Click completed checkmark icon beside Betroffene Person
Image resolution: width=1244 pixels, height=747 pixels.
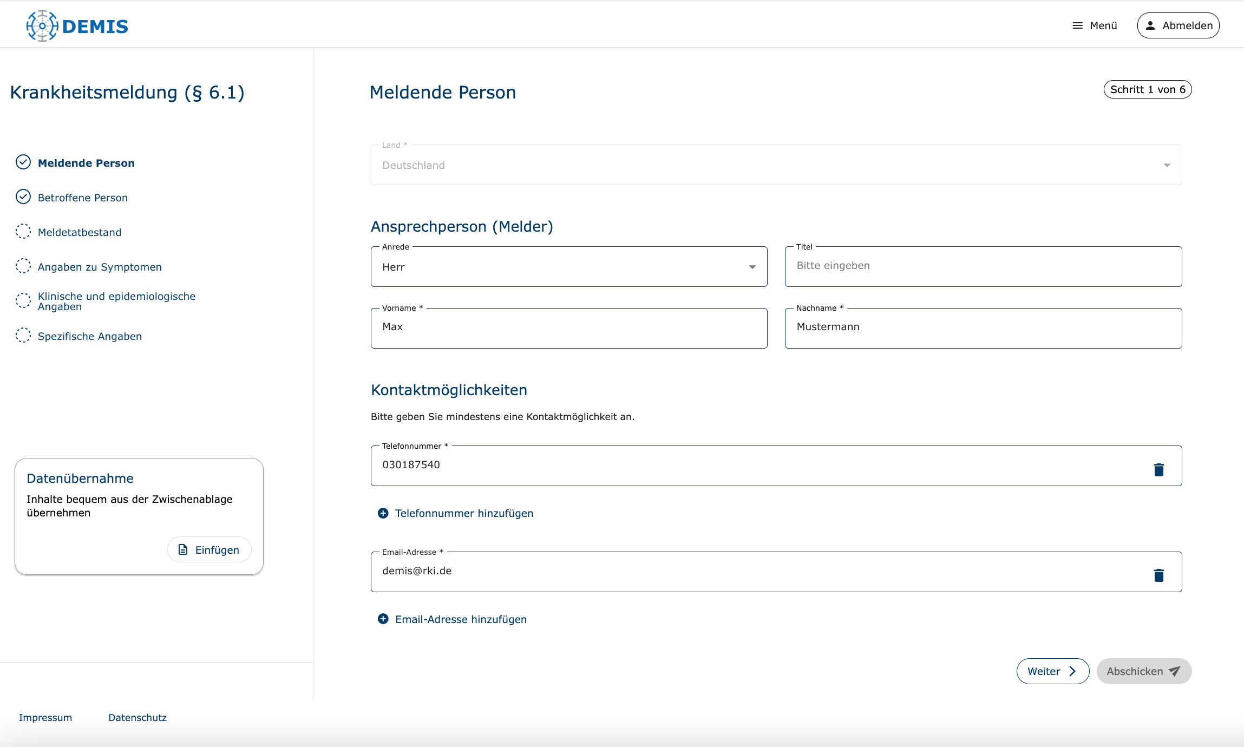(x=23, y=196)
